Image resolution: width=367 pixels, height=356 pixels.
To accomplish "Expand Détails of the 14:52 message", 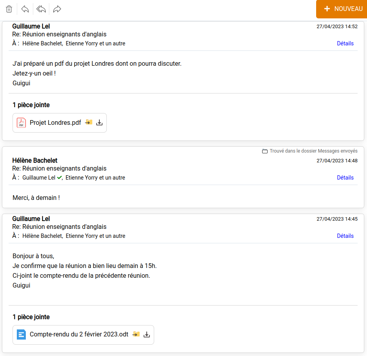I will coord(345,43).
